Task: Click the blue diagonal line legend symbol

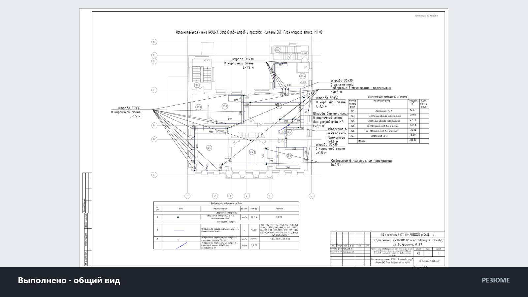Action: pos(181,246)
